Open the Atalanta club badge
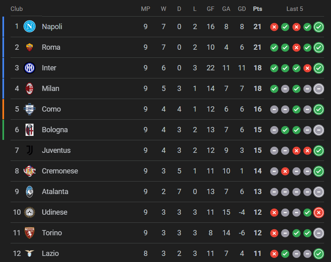The height and width of the screenshot is (262, 331). [x=30, y=192]
